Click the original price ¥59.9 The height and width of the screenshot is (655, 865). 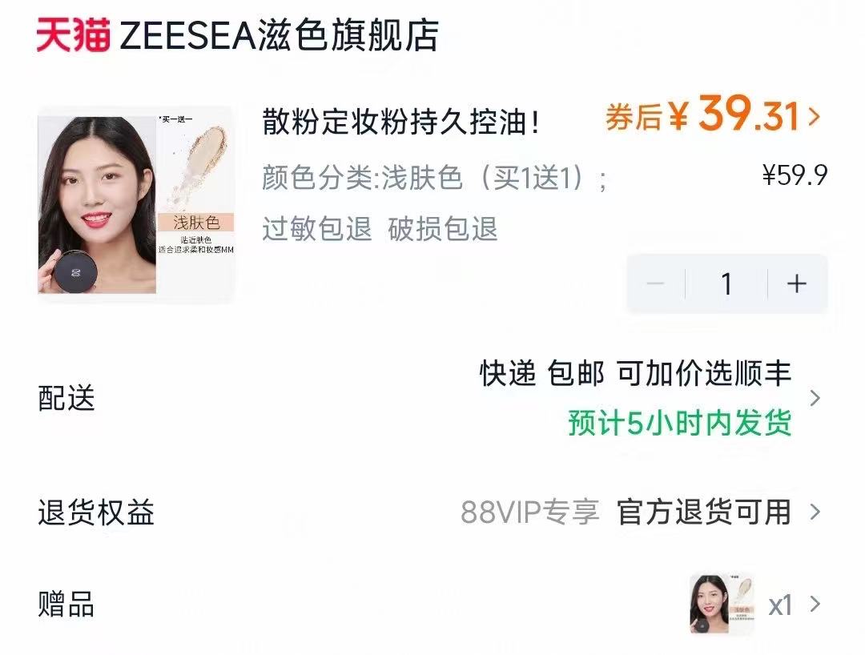795,175
